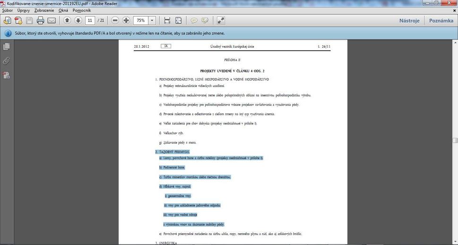This screenshot has width=458, height=245.
Task: Open the Pomocník menu
Action: [x=81, y=10]
